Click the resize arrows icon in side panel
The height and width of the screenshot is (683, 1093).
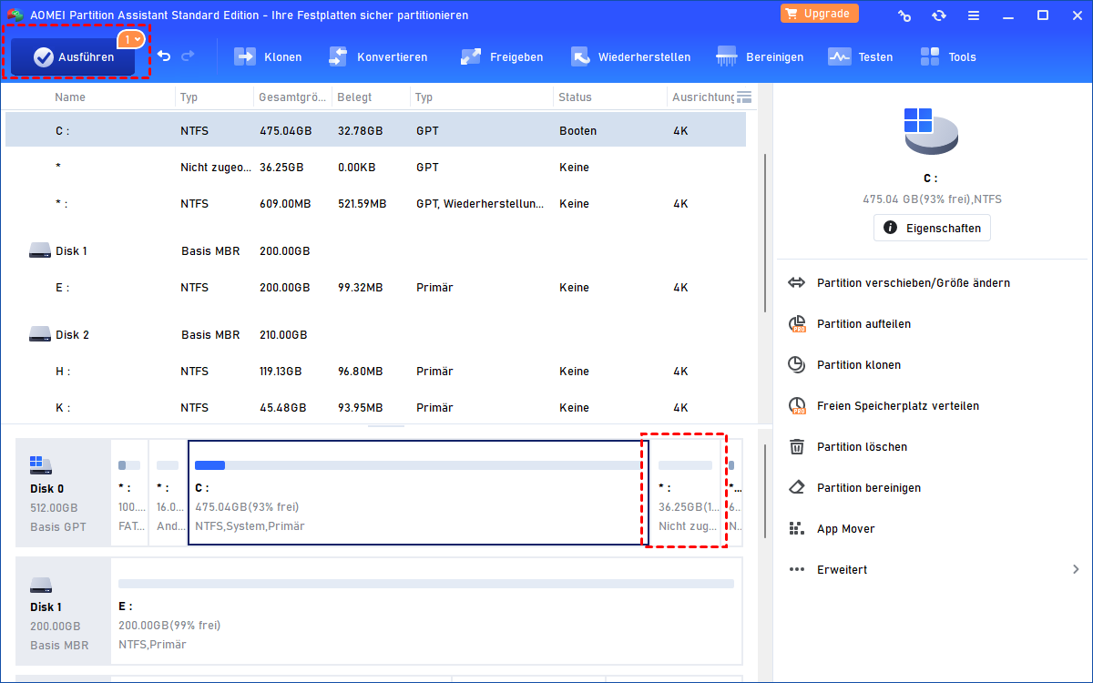[797, 282]
